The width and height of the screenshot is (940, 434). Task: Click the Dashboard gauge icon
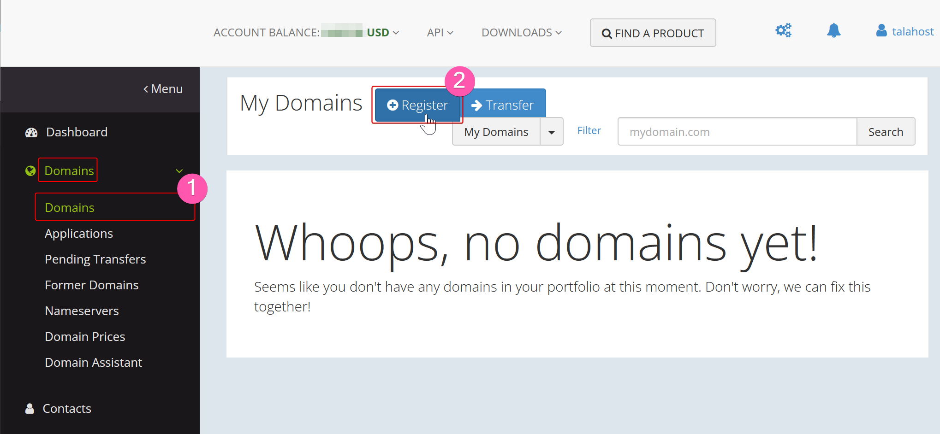31,133
